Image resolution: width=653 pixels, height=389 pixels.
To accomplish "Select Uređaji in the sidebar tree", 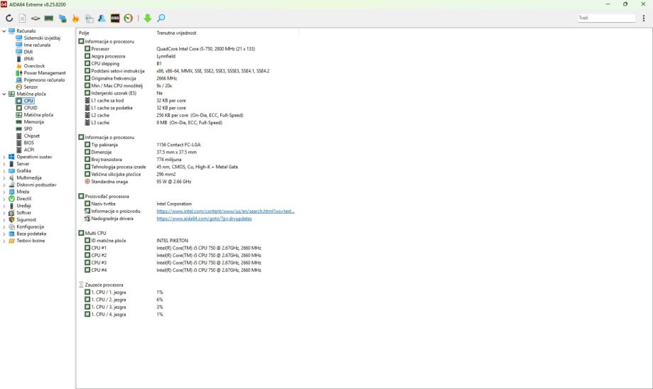I will point(20,206).
